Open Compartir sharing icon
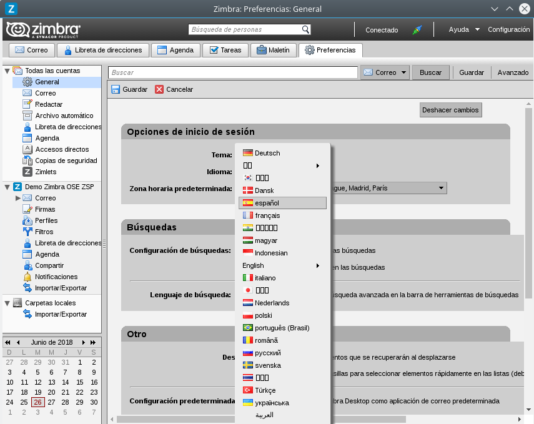Viewport: 534px width, 424px height. click(27, 265)
